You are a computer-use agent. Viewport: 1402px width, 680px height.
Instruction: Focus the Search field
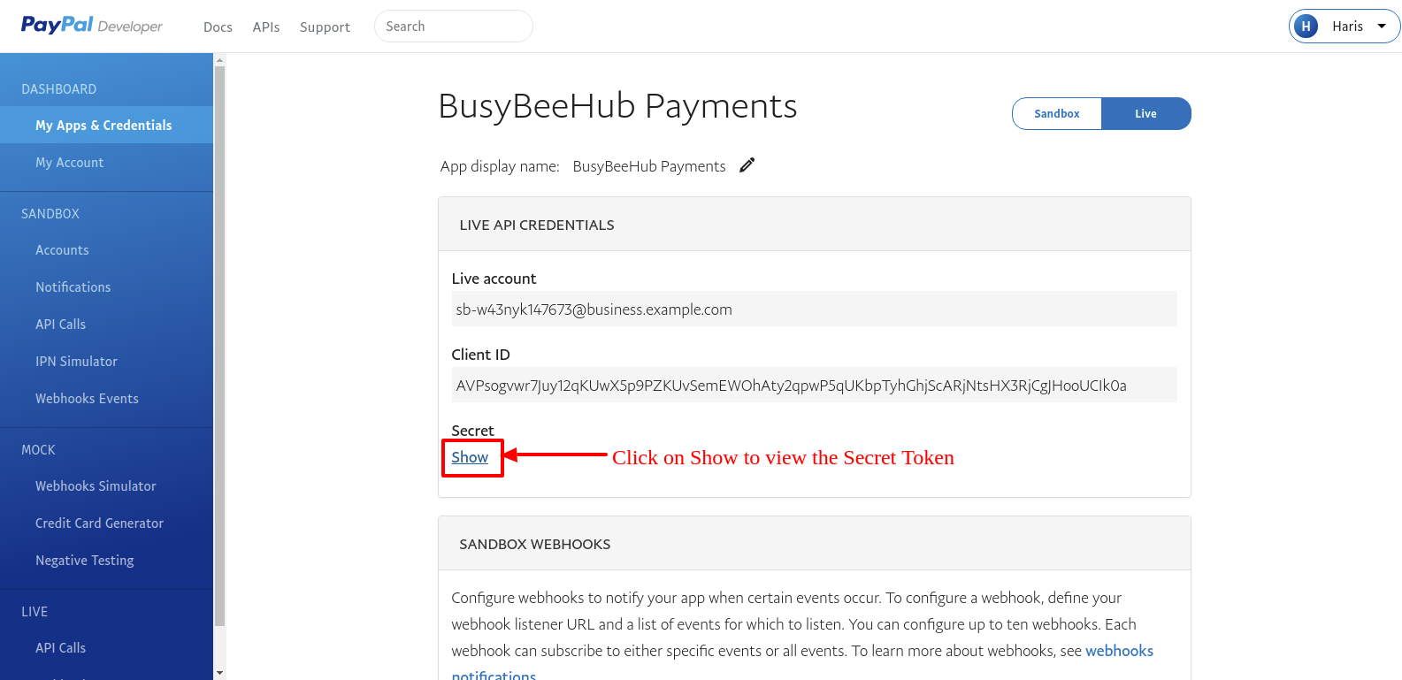tap(454, 27)
